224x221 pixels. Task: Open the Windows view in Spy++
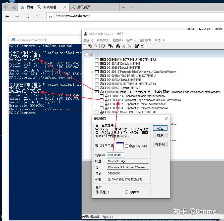pos(84,46)
